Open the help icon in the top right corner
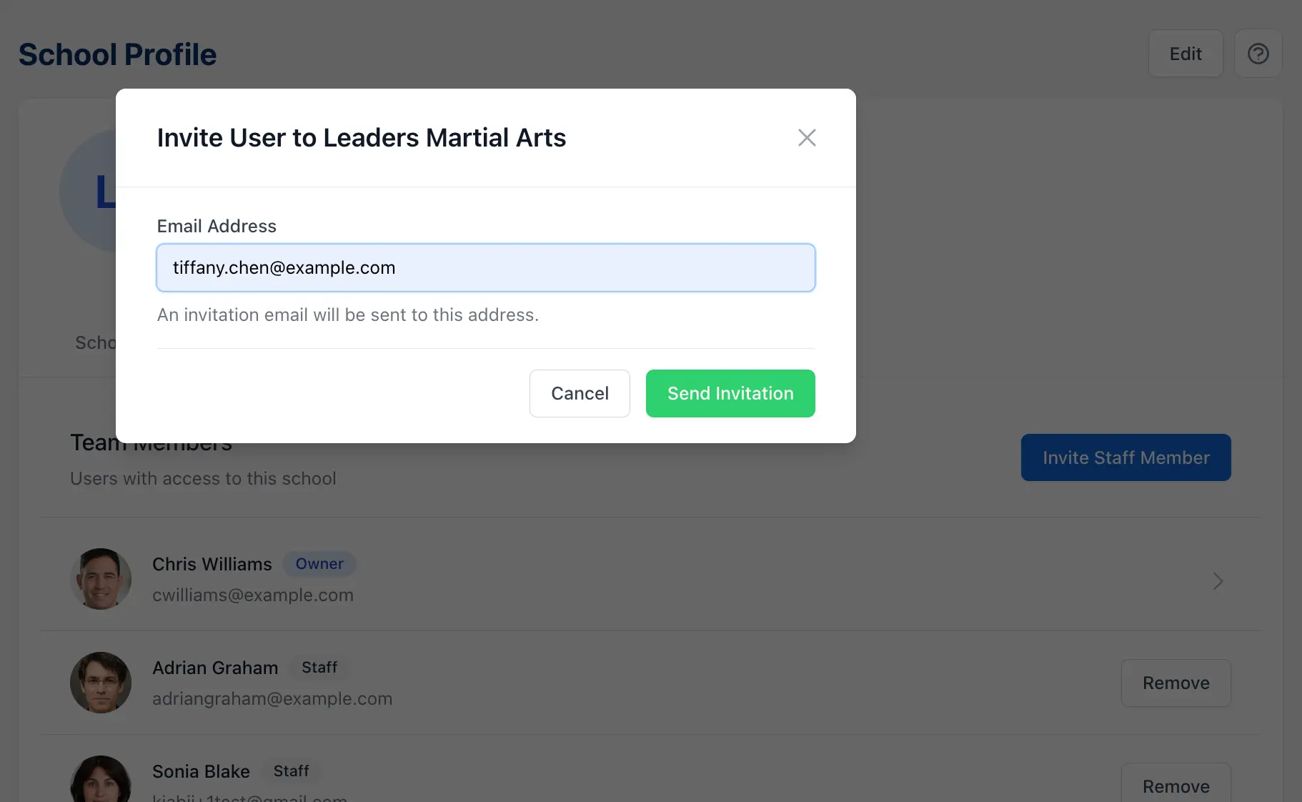The image size is (1302, 802). pyautogui.click(x=1258, y=53)
